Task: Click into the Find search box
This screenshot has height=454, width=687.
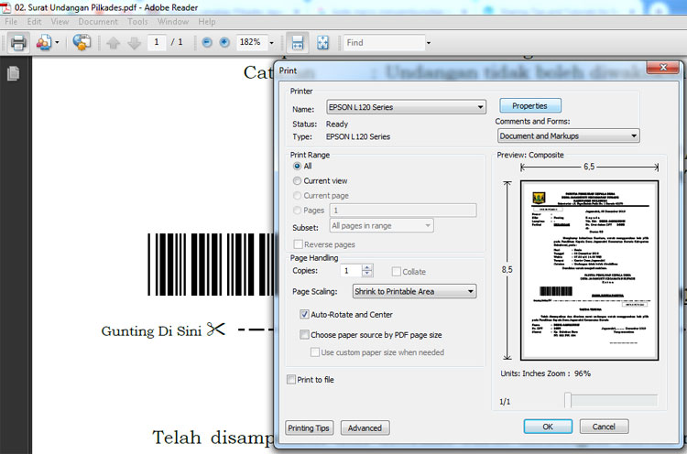Action: pos(384,42)
